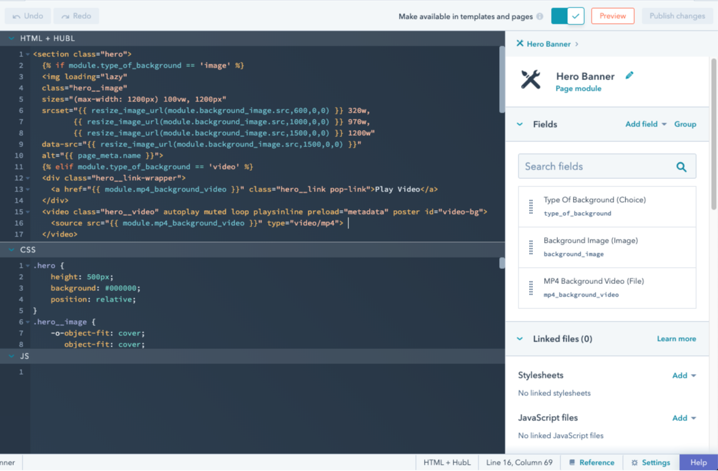The width and height of the screenshot is (718, 471).
Task: Click the Preview button
Action: pos(612,16)
